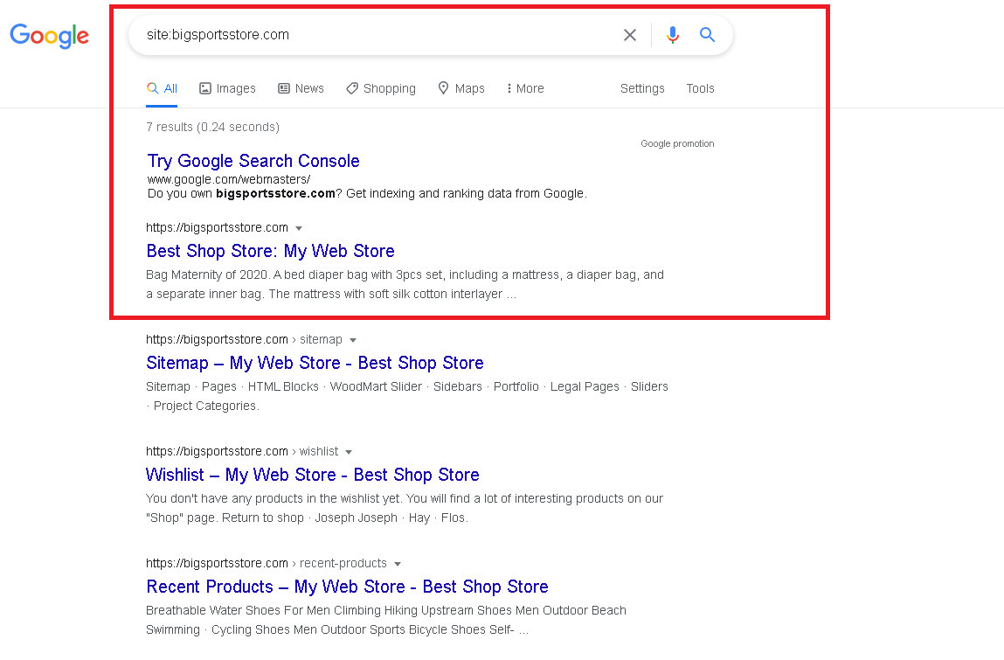Click the 'Google promotion' label

[677, 143]
